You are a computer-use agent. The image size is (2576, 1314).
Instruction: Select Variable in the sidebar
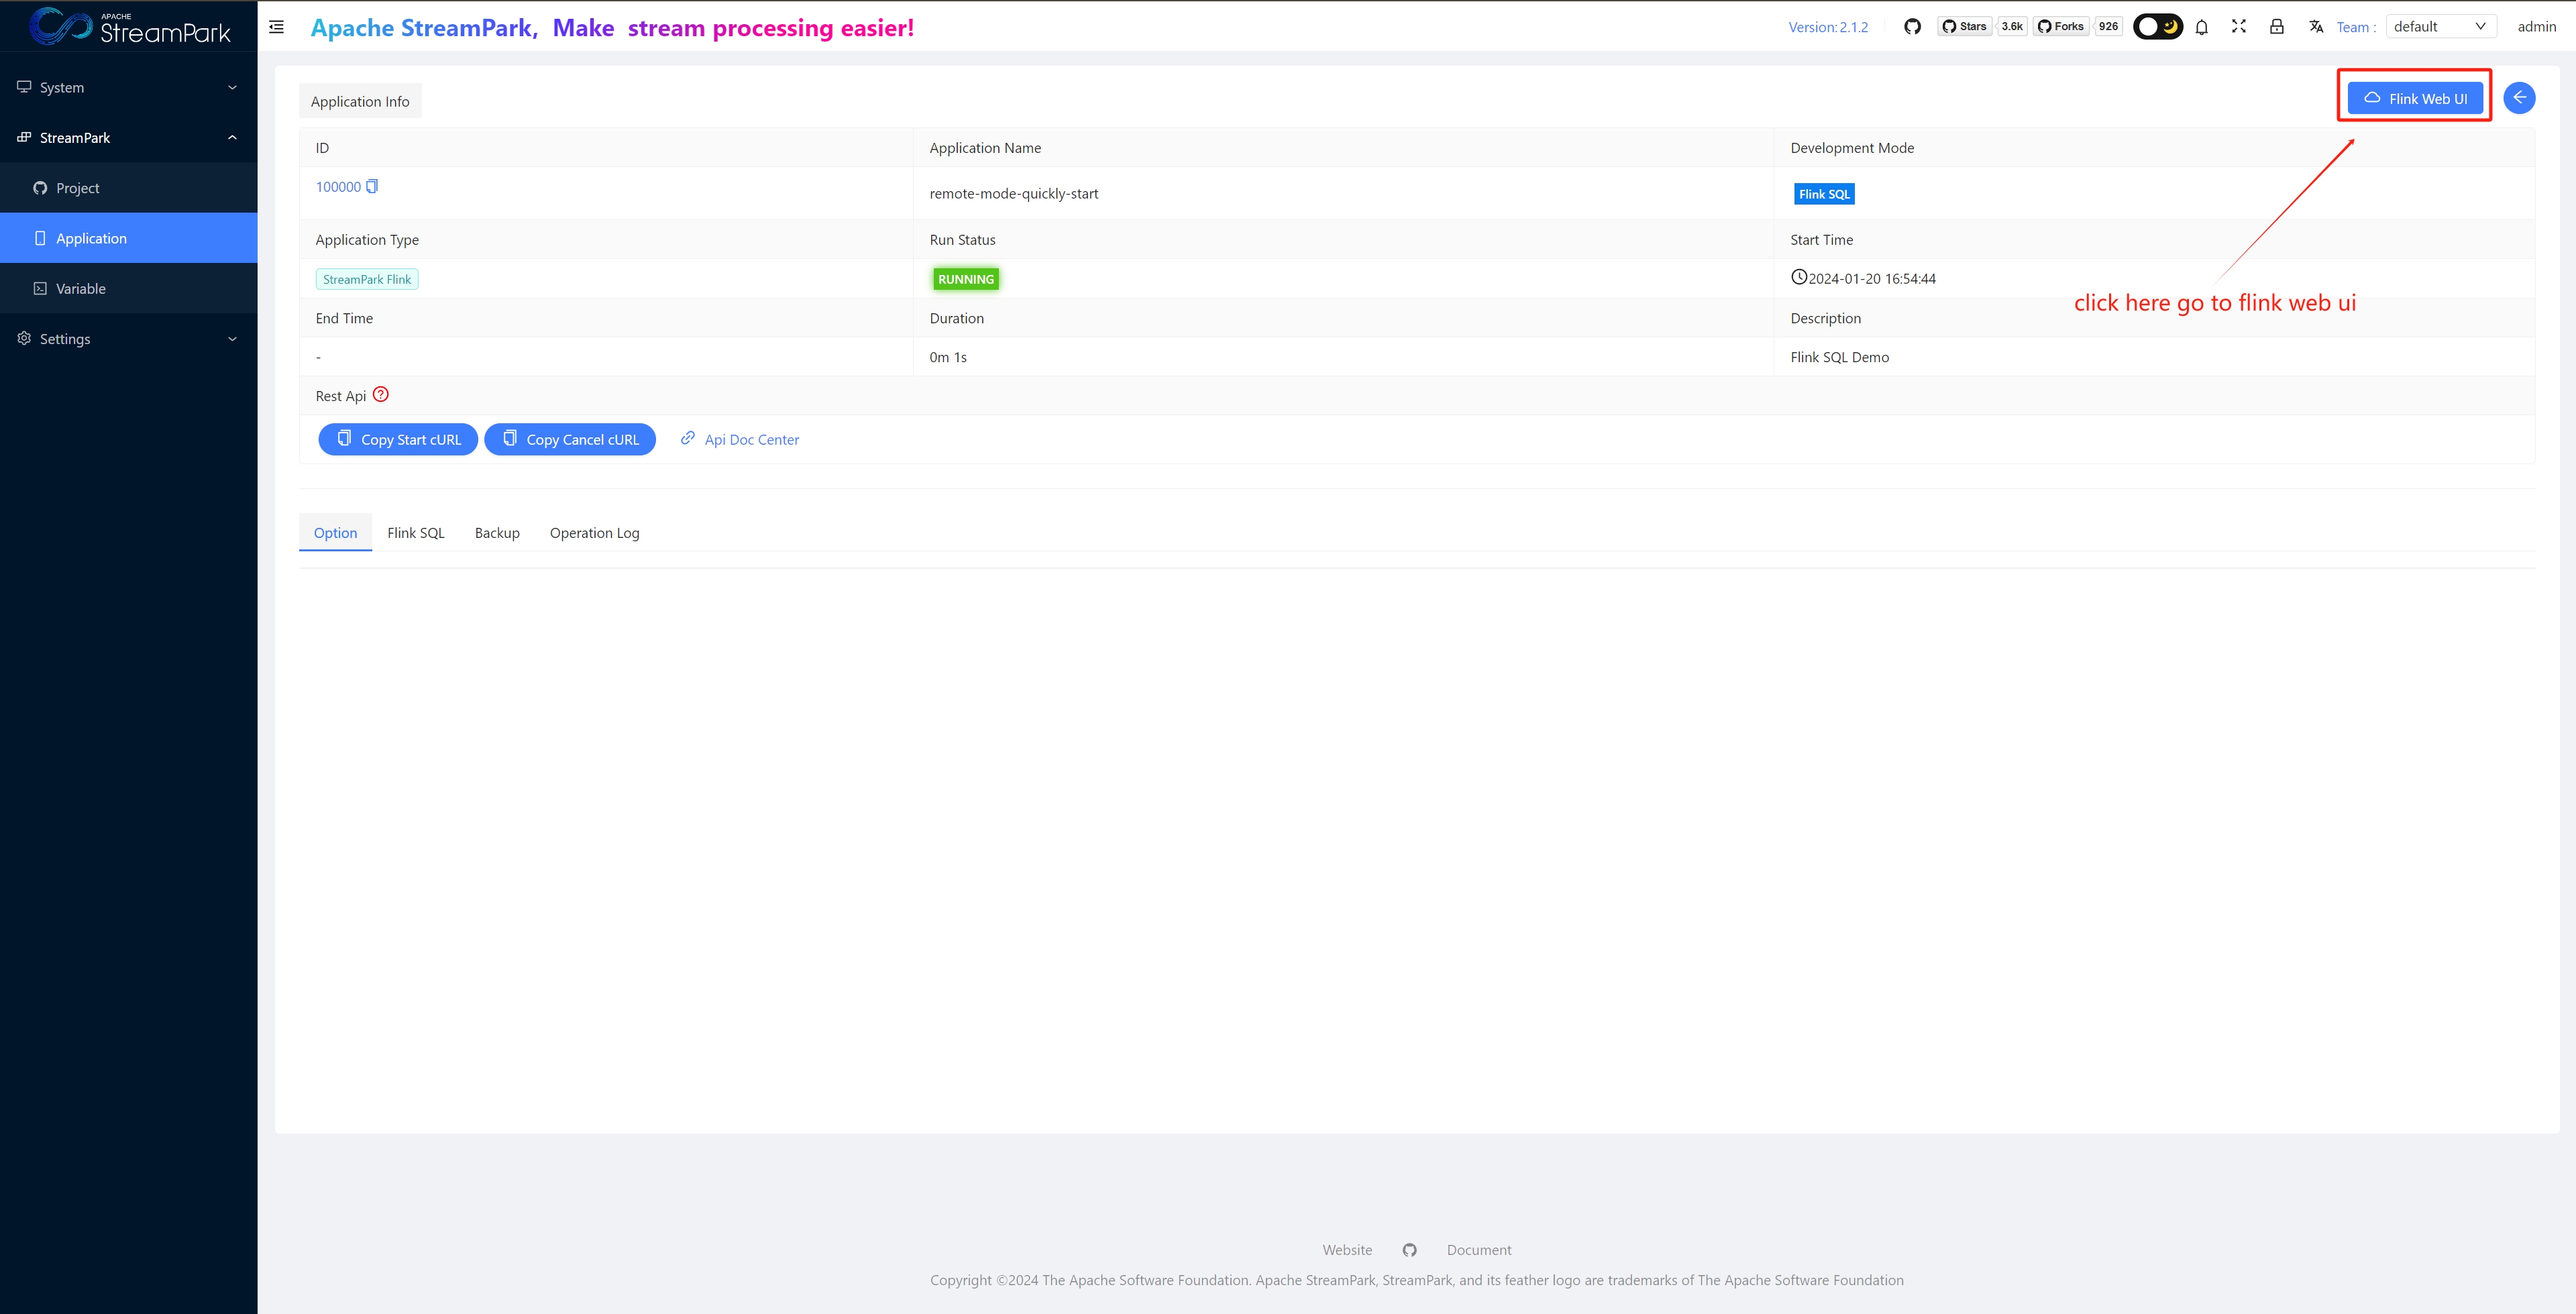[x=81, y=289]
